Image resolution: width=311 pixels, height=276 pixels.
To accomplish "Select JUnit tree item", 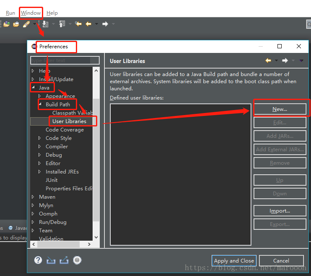I will (52, 180).
